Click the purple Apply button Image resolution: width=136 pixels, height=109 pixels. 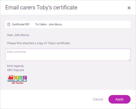pos(119,99)
